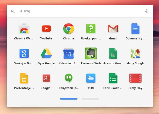159x114 pixels.
Task: Launch the Evernote Web app
Action: (91, 53)
